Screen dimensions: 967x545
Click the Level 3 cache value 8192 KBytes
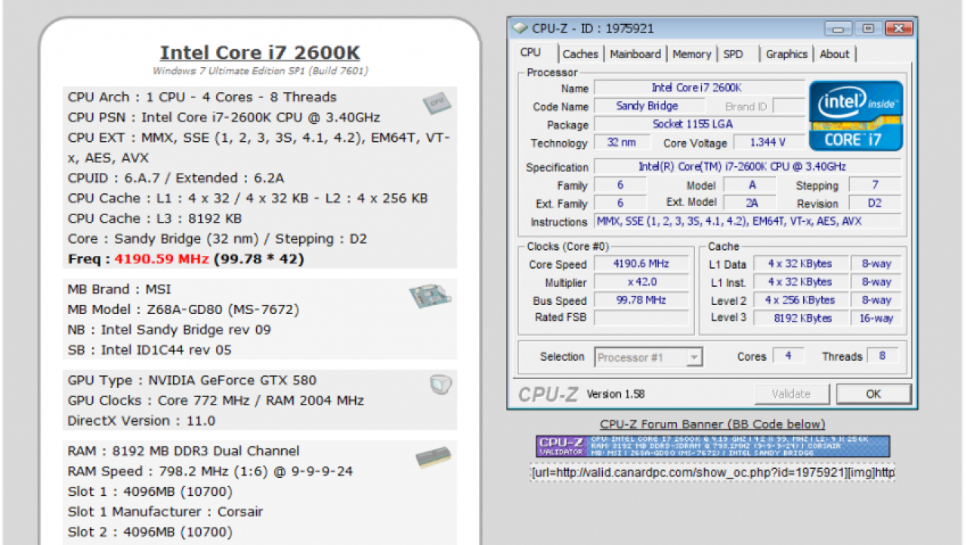(800, 318)
